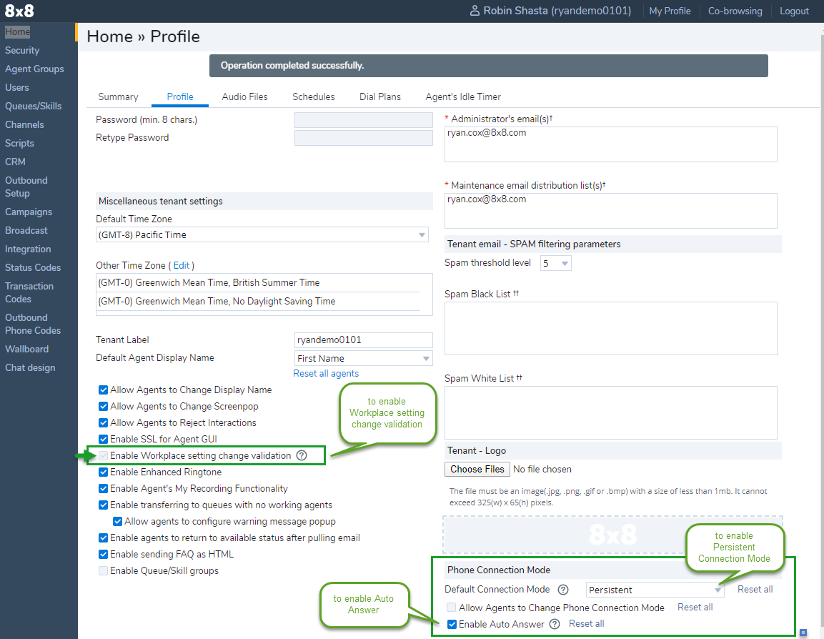
Task: Open Security in sidebar menu
Action: (22, 51)
